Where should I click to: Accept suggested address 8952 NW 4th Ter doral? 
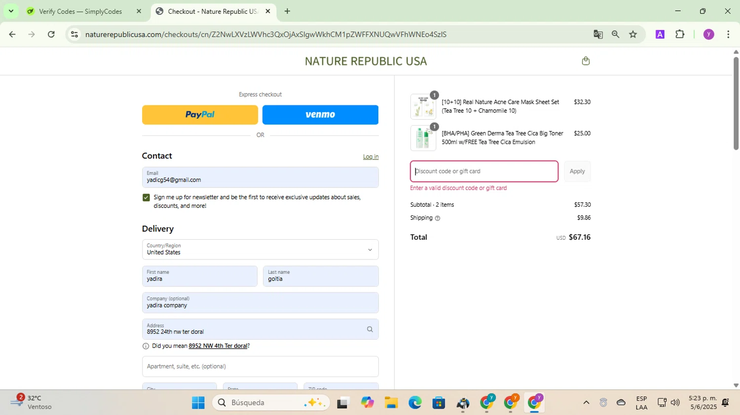click(218, 346)
